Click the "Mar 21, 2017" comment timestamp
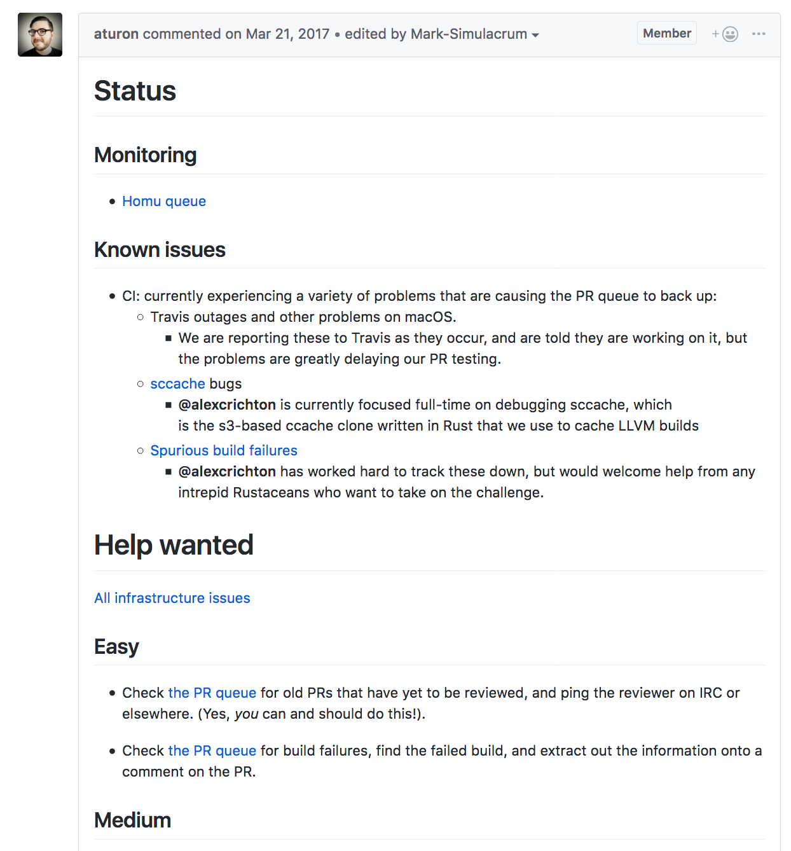This screenshot has width=791, height=851. pyautogui.click(x=287, y=34)
